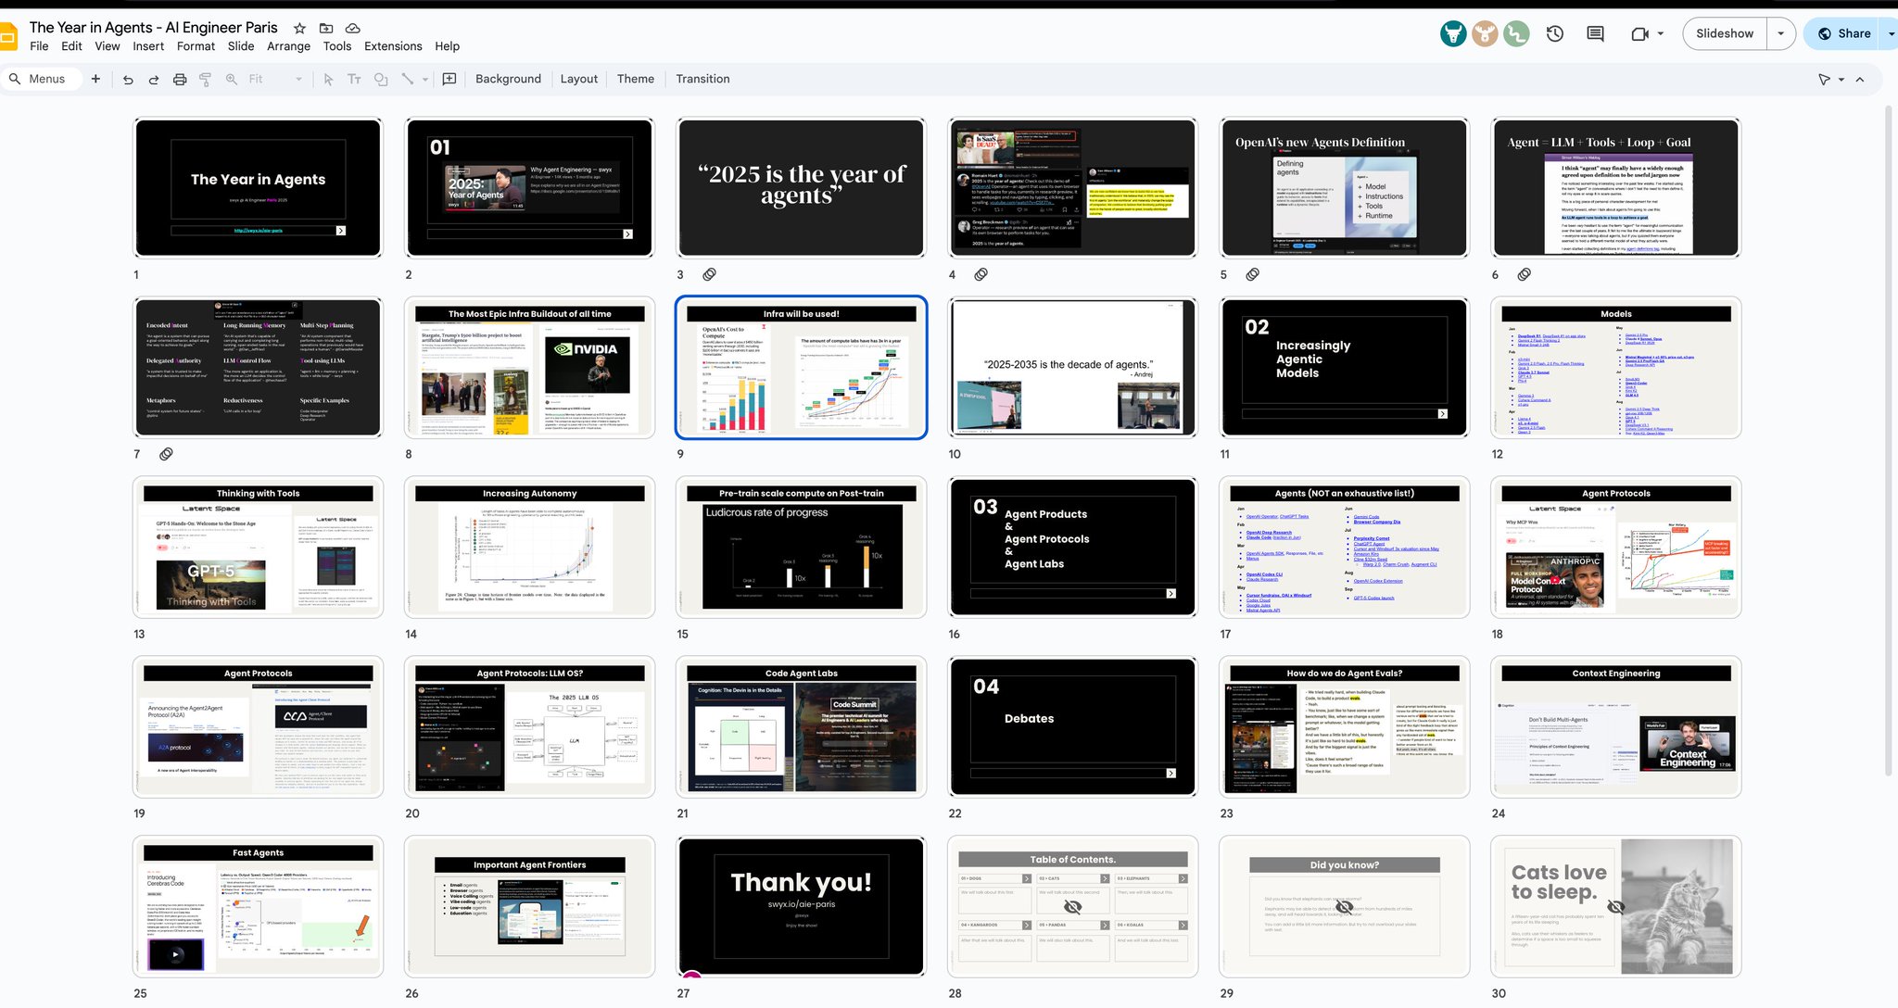Screen dimensions: 1898x1008
Task: Add a new slide with plus icon
Action: [x=95, y=79]
